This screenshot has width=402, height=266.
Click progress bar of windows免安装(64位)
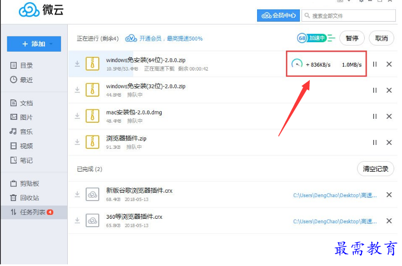(x=100, y=64)
